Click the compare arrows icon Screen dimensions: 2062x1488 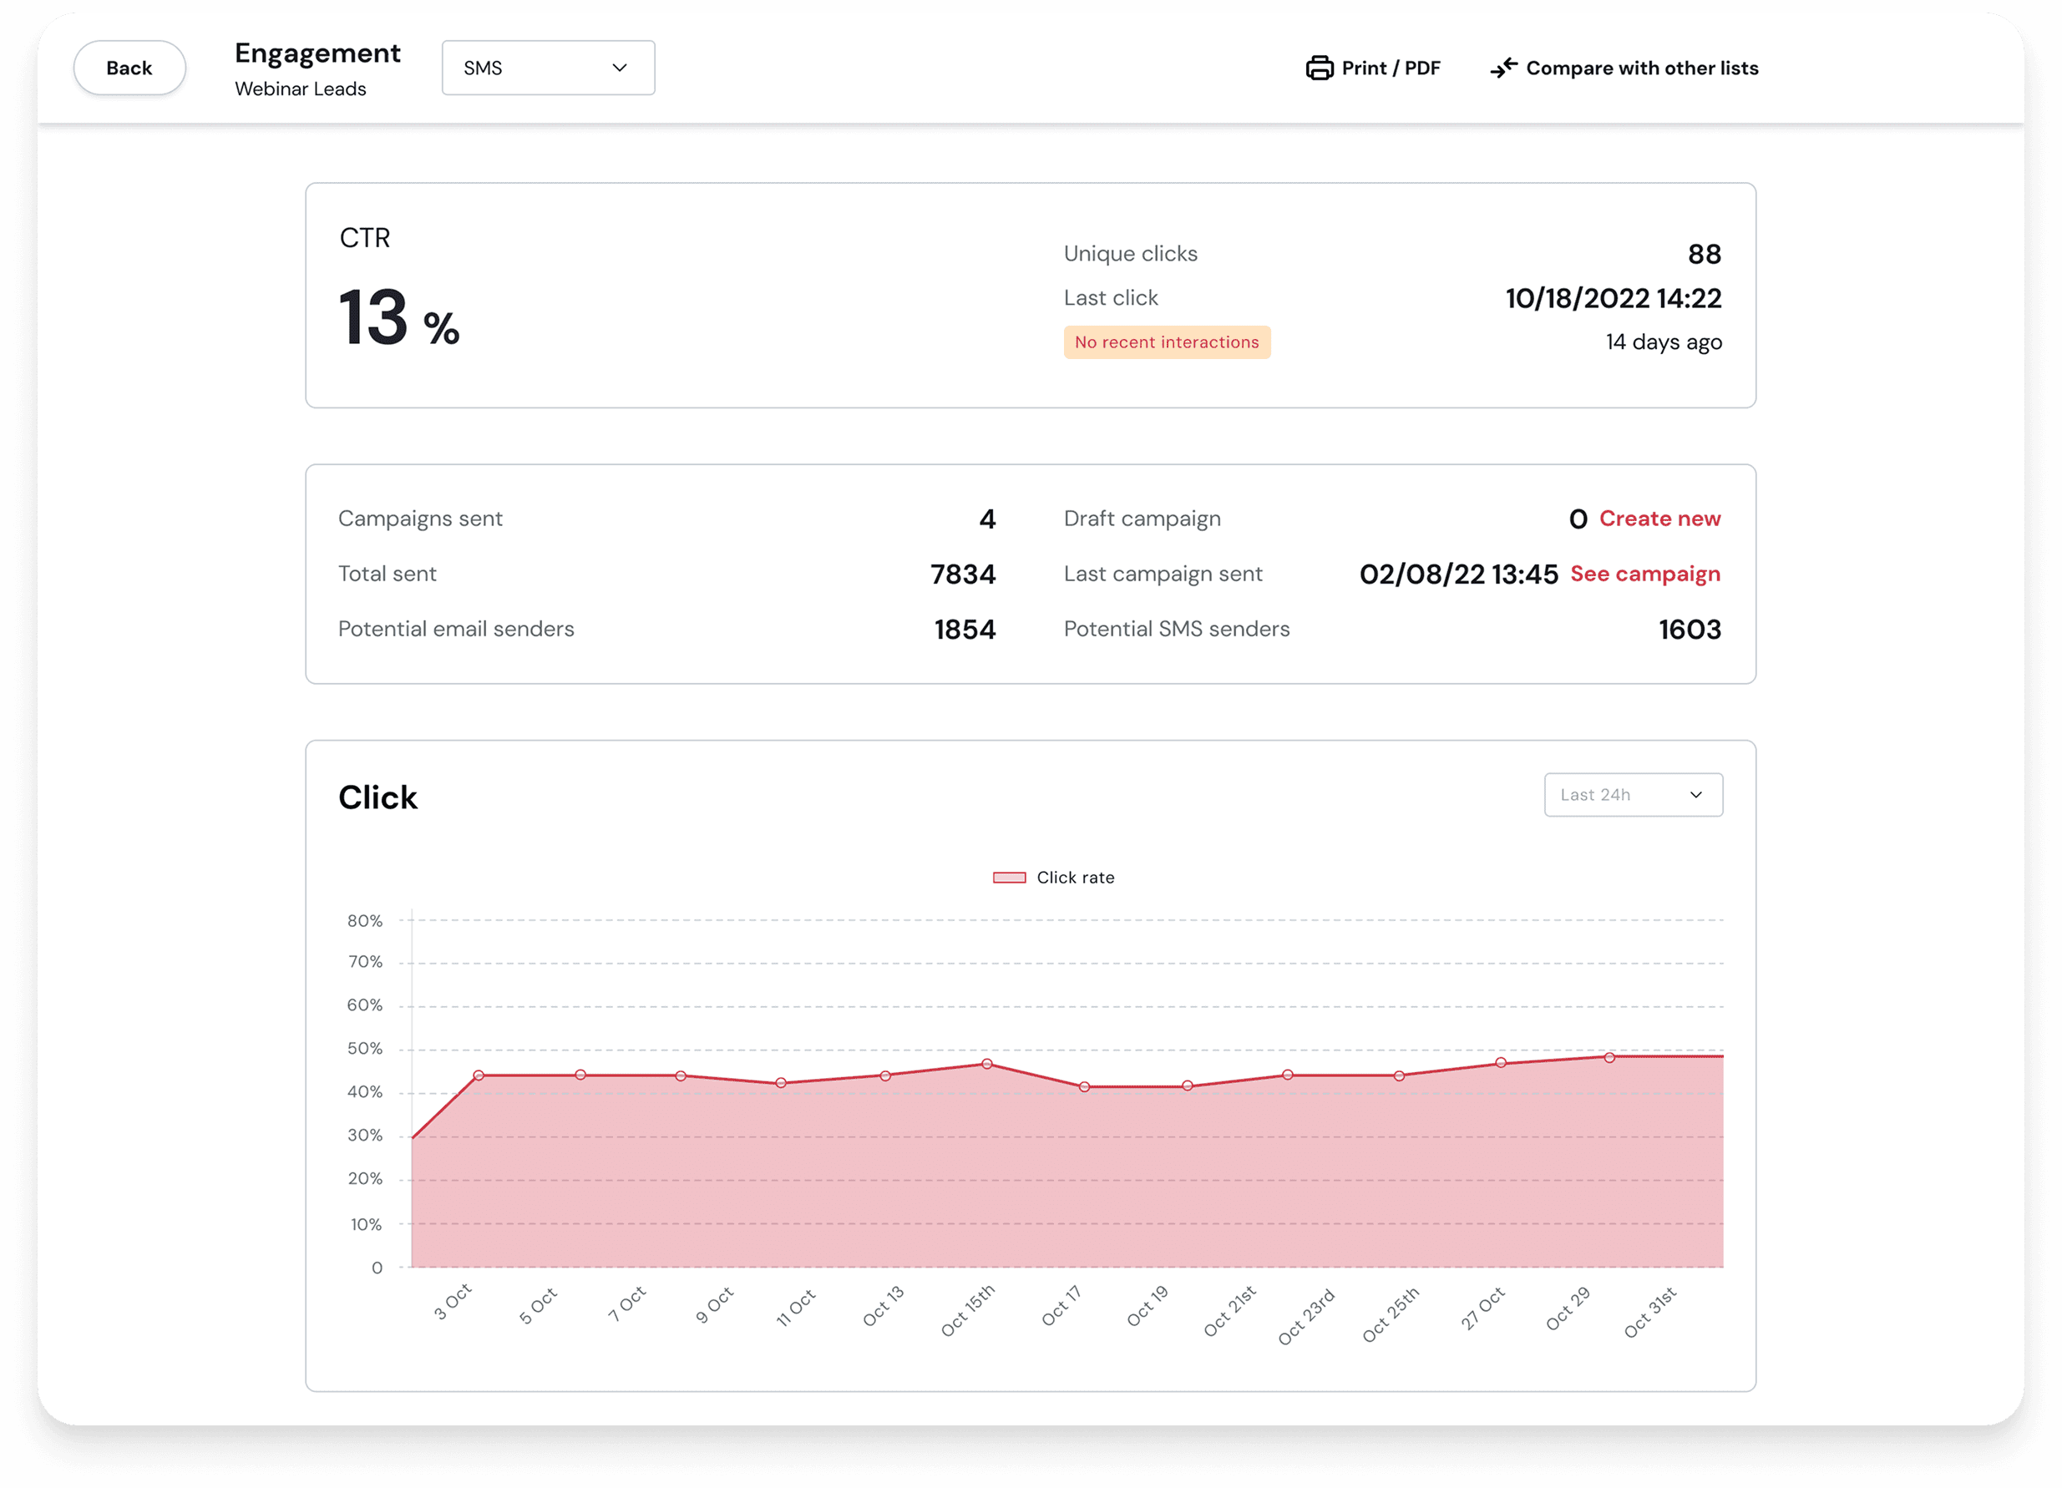pyautogui.click(x=1504, y=68)
